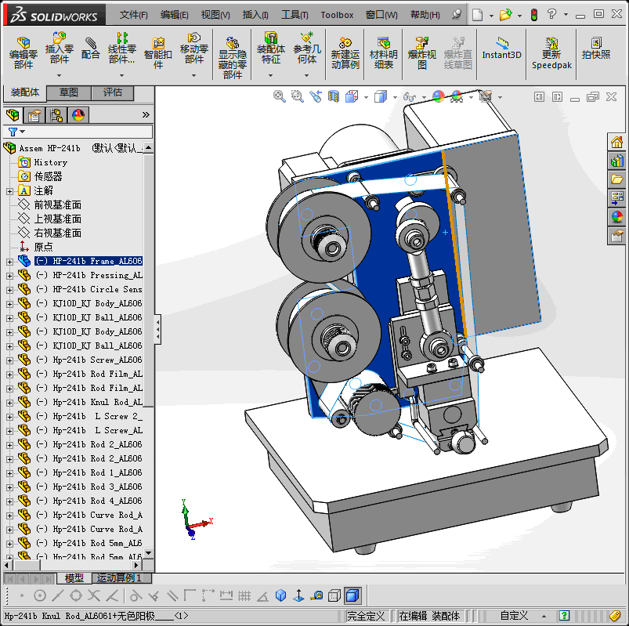
Task: Click the Edit Component tool
Action: coord(23,52)
